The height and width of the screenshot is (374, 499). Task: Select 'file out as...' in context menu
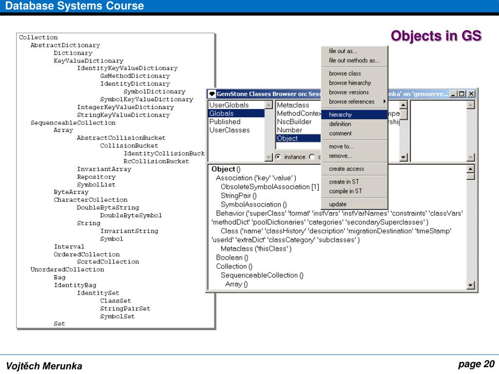pos(343,51)
